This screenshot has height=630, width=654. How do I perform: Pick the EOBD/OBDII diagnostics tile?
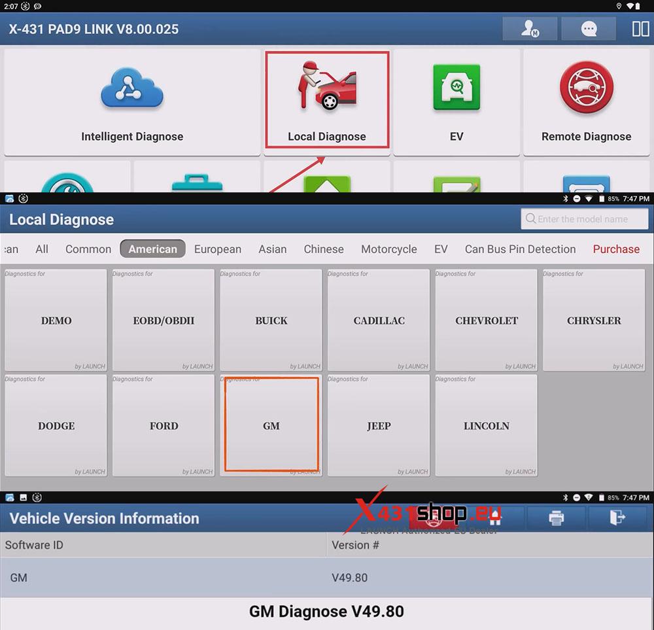163,321
